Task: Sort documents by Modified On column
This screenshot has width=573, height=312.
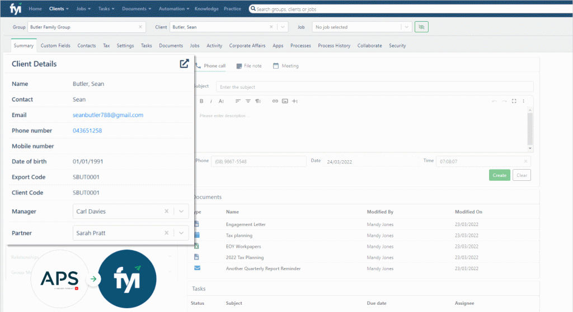Action: [468, 212]
